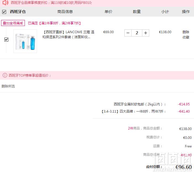The height and width of the screenshot is (174, 194).
Task: Click the brand discount amount -€41.40 below shipping
Action: tap(184, 111)
